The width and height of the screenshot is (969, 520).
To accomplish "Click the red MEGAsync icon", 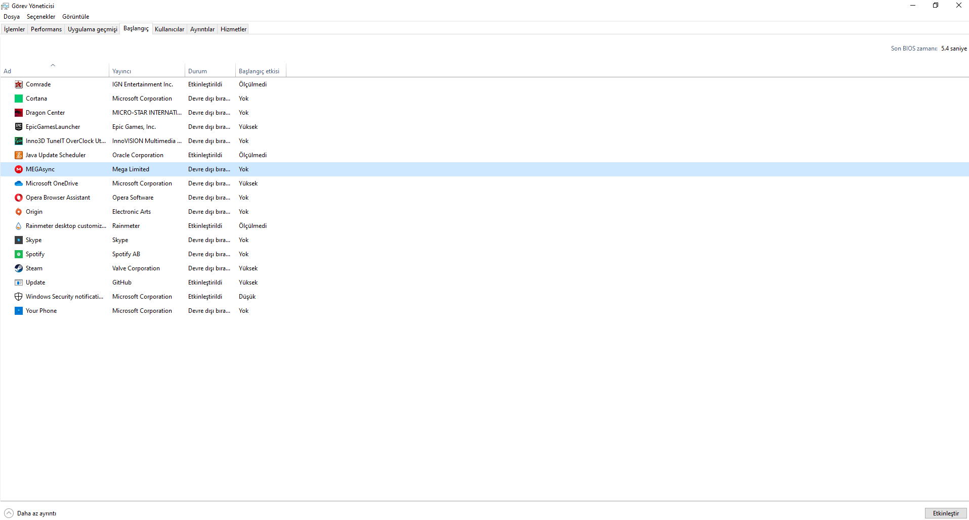I will (x=19, y=169).
